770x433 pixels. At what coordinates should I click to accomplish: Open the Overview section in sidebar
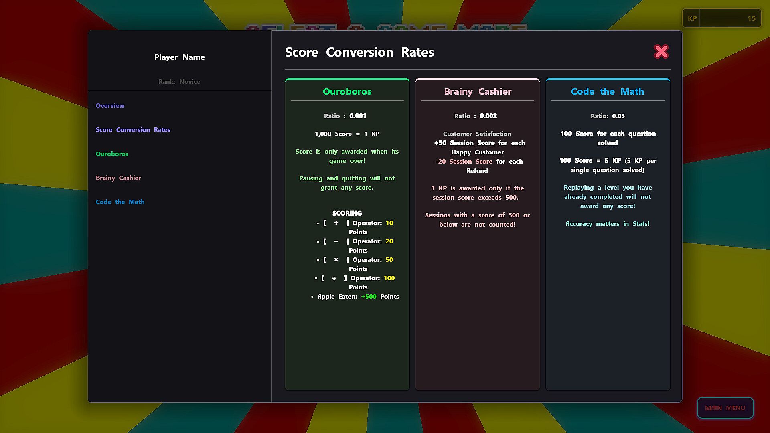(x=110, y=106)
